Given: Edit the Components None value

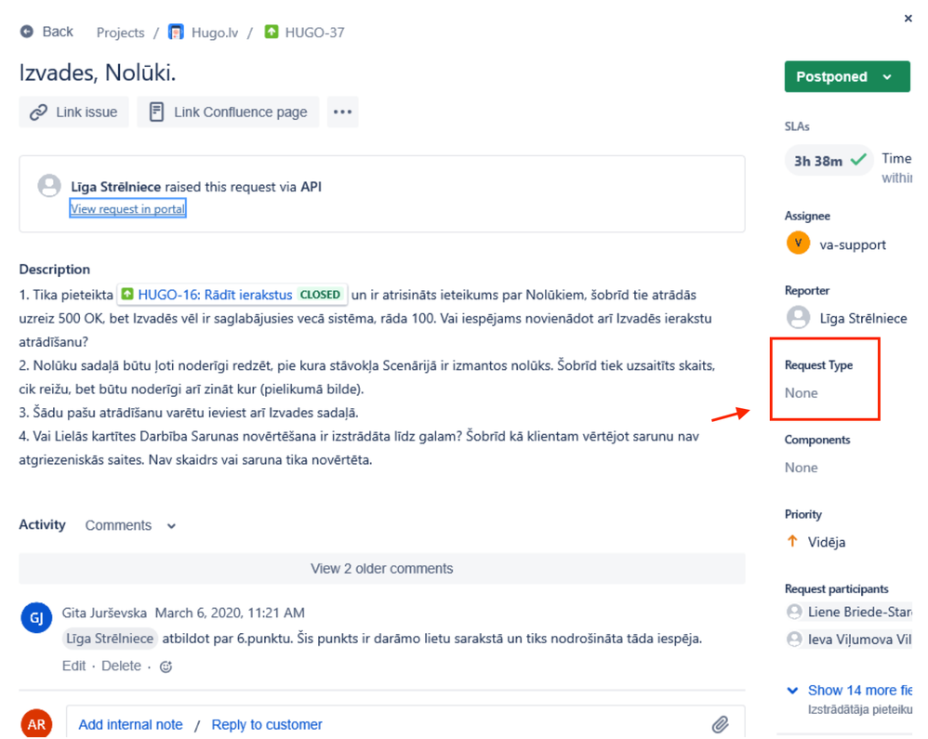Looking at the screenshot, I should pyautogui.click(x=802, y=468).
